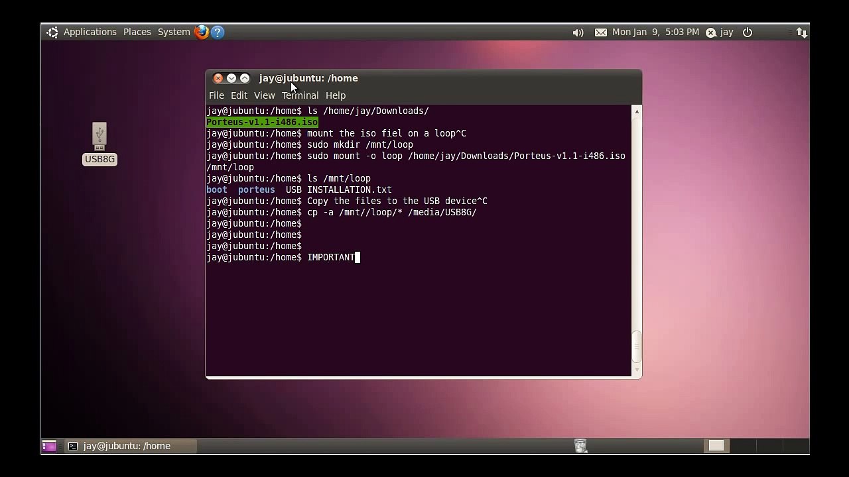Open the terminal File menu
849x477 pixels.
coord(216,95)
